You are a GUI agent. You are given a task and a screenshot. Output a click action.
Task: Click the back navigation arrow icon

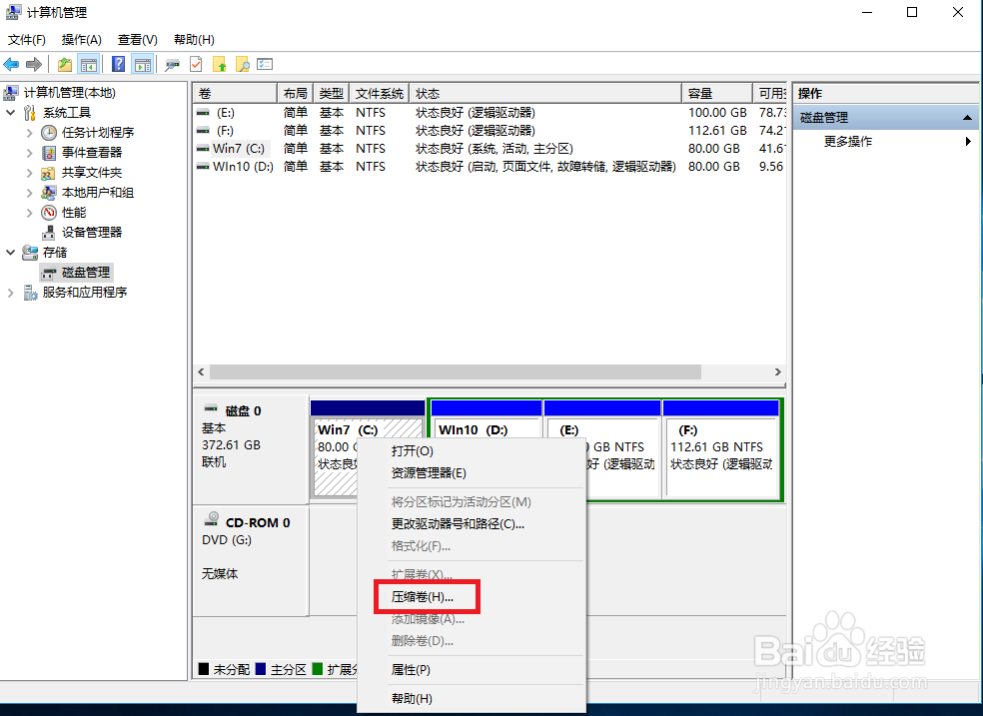pos(11,63)
